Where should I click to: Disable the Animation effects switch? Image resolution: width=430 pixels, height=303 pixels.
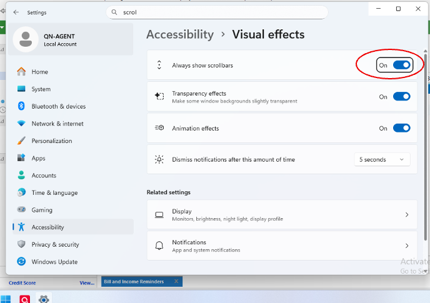click(x=401, y=128)
